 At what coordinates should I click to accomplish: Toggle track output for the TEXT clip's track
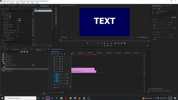[62, 69]
